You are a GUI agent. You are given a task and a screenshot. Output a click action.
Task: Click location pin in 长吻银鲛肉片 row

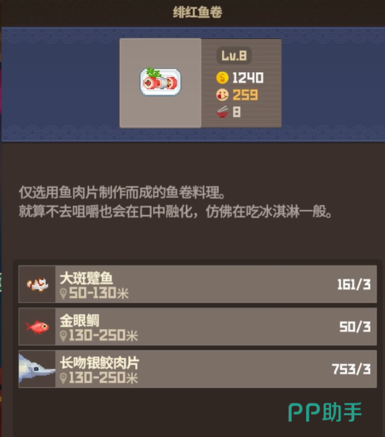coord(63,378)
